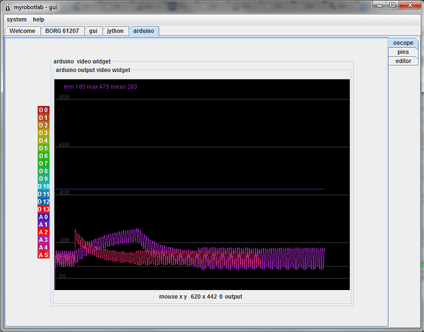Toggle the D 0 pin trace button
The width and height of the screenshot is (424, 332).
[x=43, y=110]
